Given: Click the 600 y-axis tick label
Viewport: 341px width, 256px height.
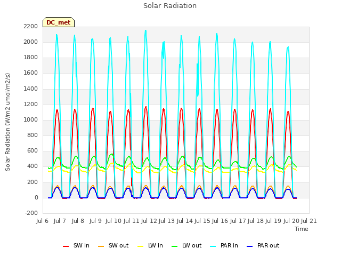Looking at the screenshot, I should (33, 150).
